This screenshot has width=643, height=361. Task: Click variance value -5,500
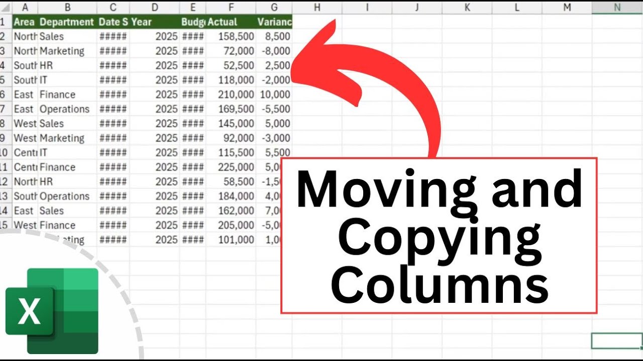tap(274, 109)
